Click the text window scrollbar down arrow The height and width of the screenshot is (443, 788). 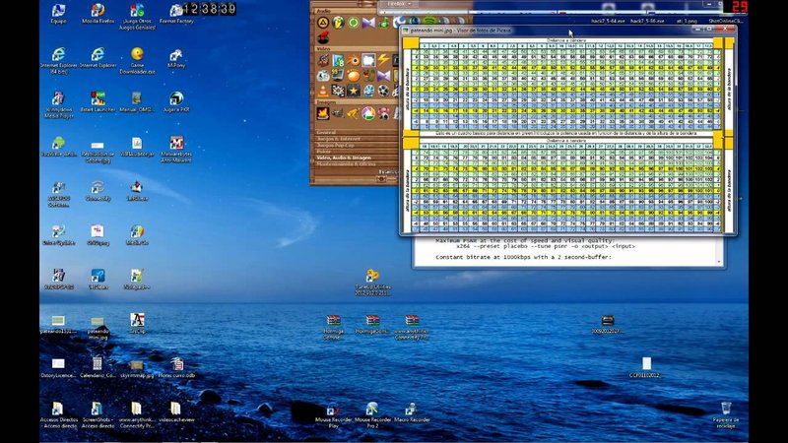click(x=719, y=262)
